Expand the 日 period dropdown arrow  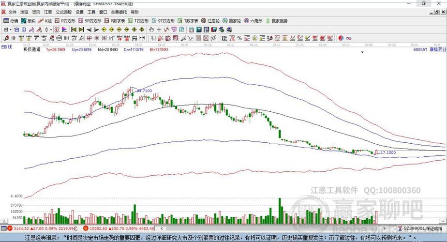(11, 30)
